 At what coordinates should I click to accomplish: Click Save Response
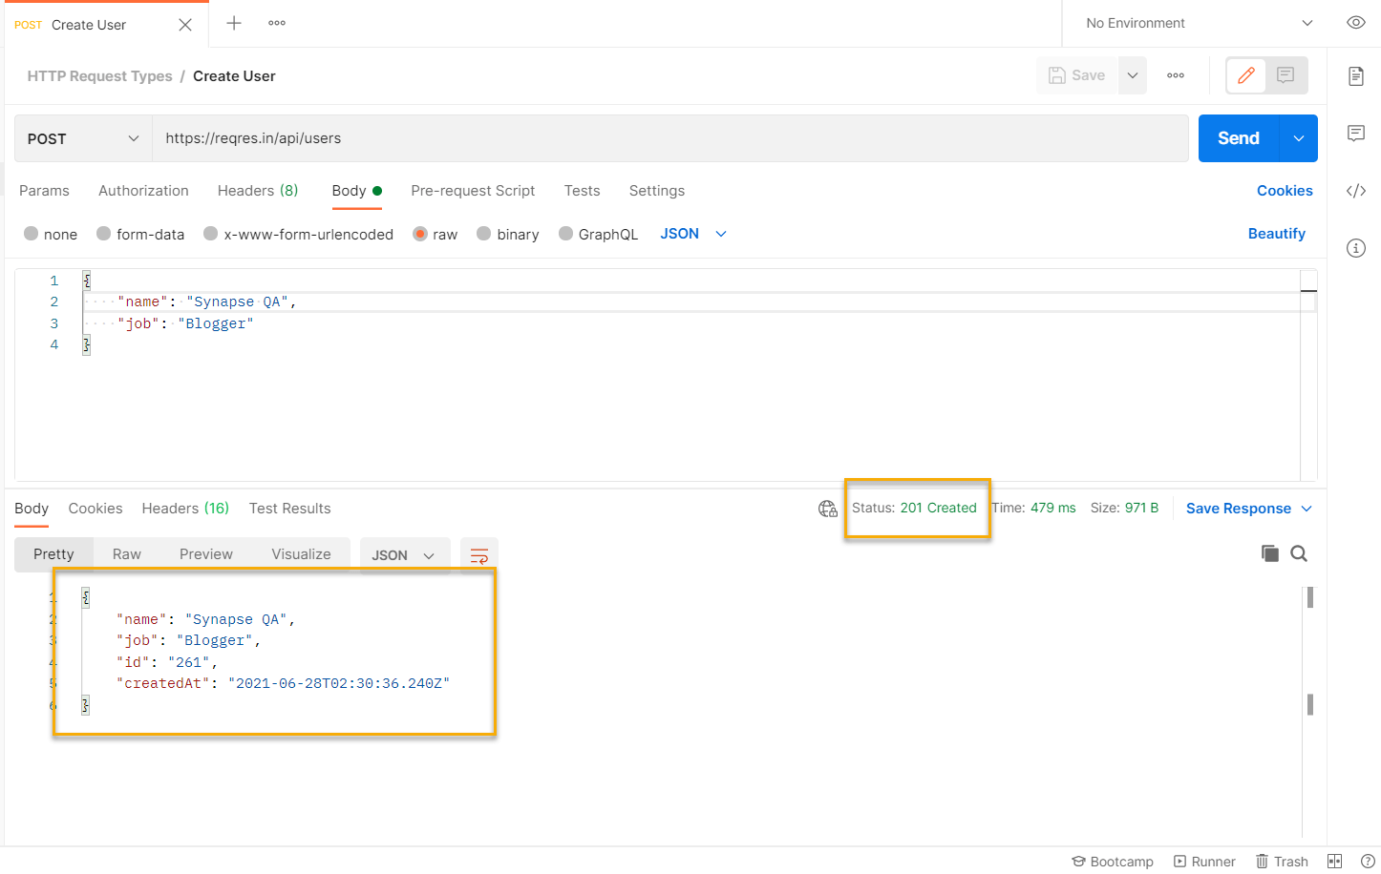(x=1239, y=509)
